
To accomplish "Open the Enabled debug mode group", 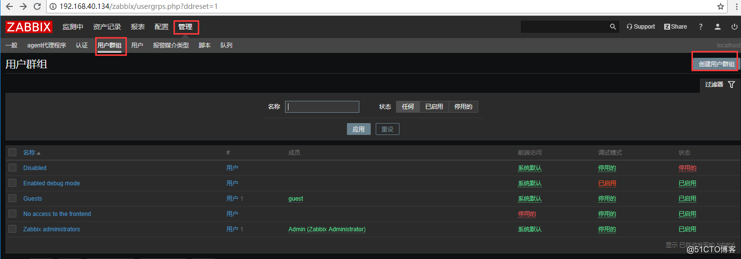I will coord(52,183).
